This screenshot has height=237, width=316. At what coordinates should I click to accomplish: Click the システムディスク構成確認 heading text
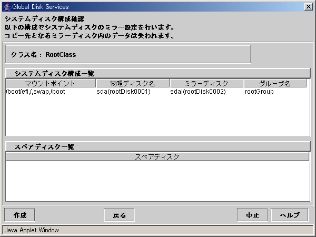(44, 19)
